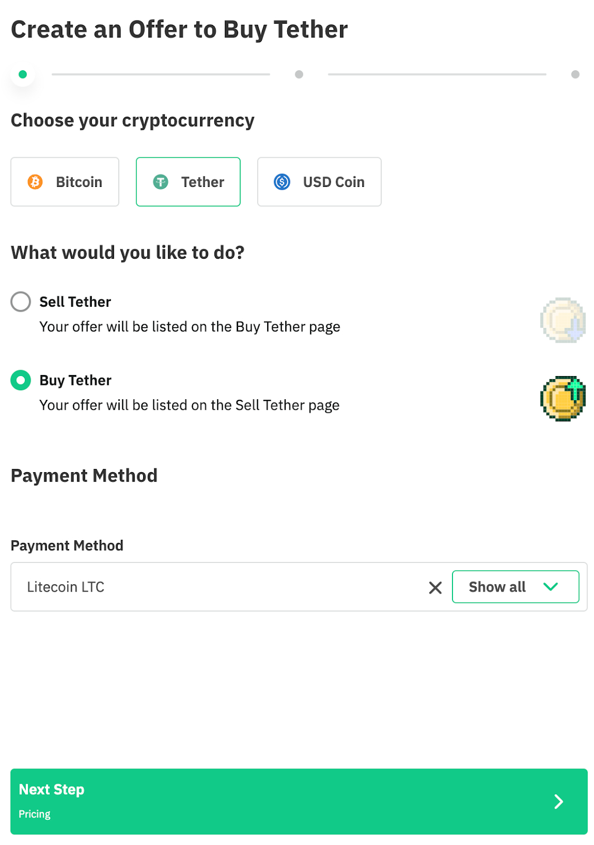Click the blue USD Coin logo icon
Viewport: 594px width, 845px height.
282,182
